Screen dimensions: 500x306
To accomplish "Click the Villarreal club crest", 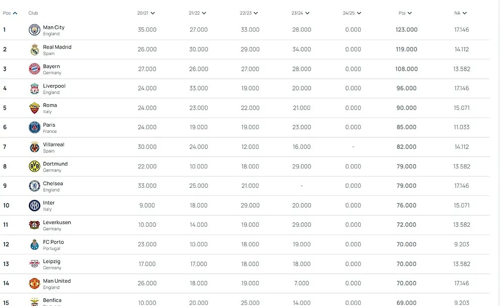I will 34,147.
